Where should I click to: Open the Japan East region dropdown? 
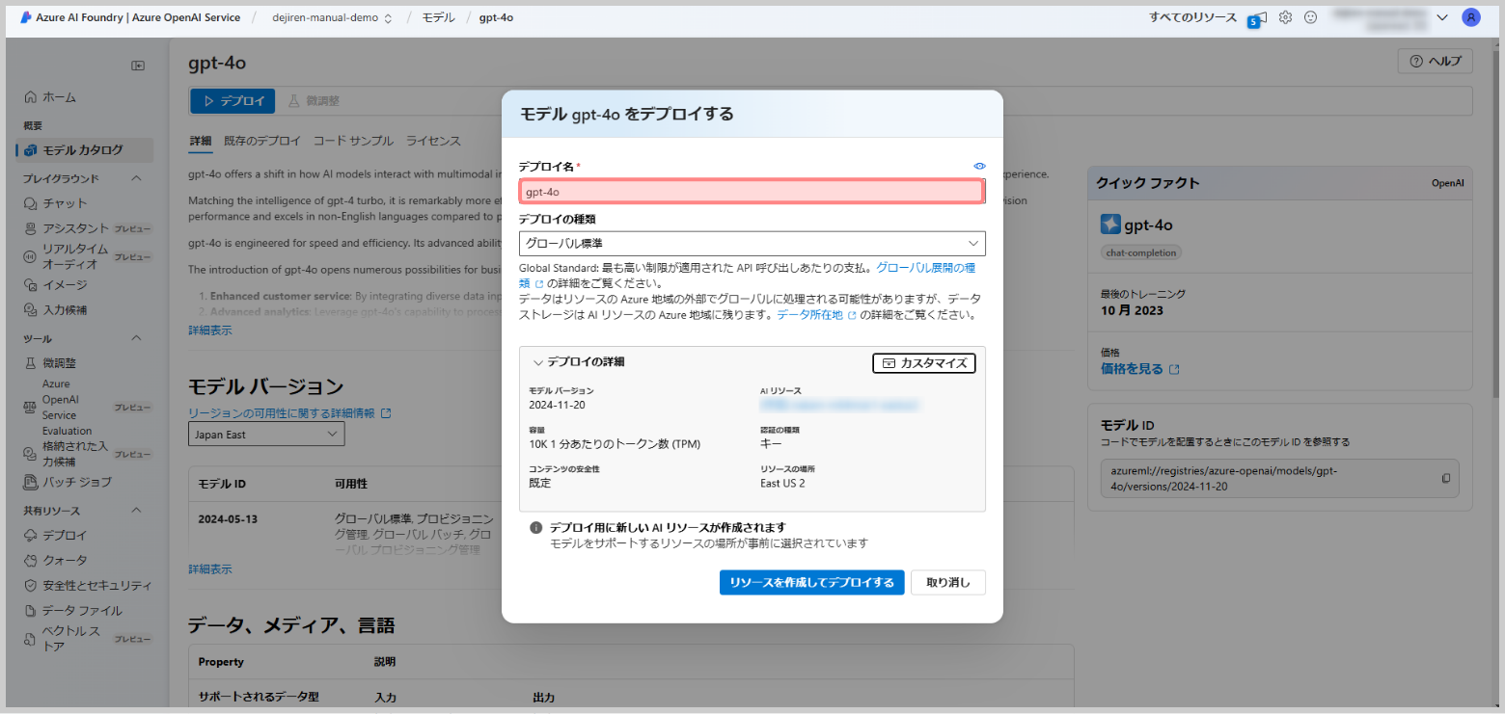pos(266,435)
